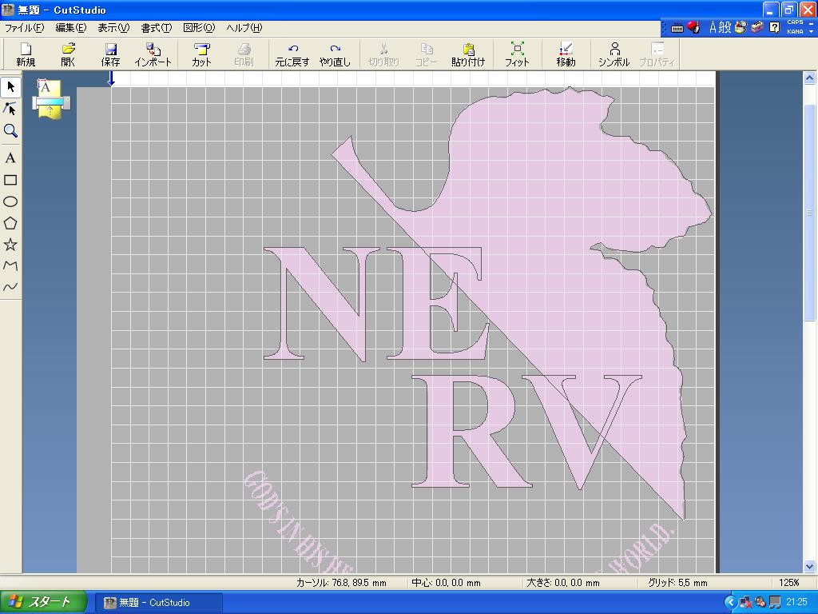Click the cutting setup printer icon
The height and width of the screenshot is (614, 818).
50,99
